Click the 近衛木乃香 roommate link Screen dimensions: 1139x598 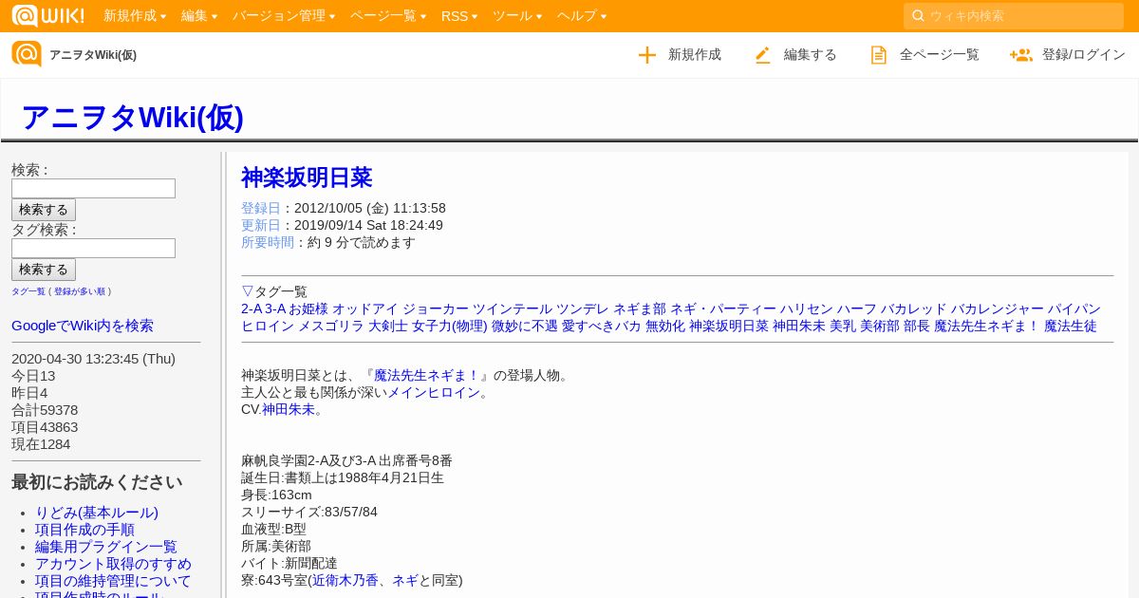coord(345,580)
